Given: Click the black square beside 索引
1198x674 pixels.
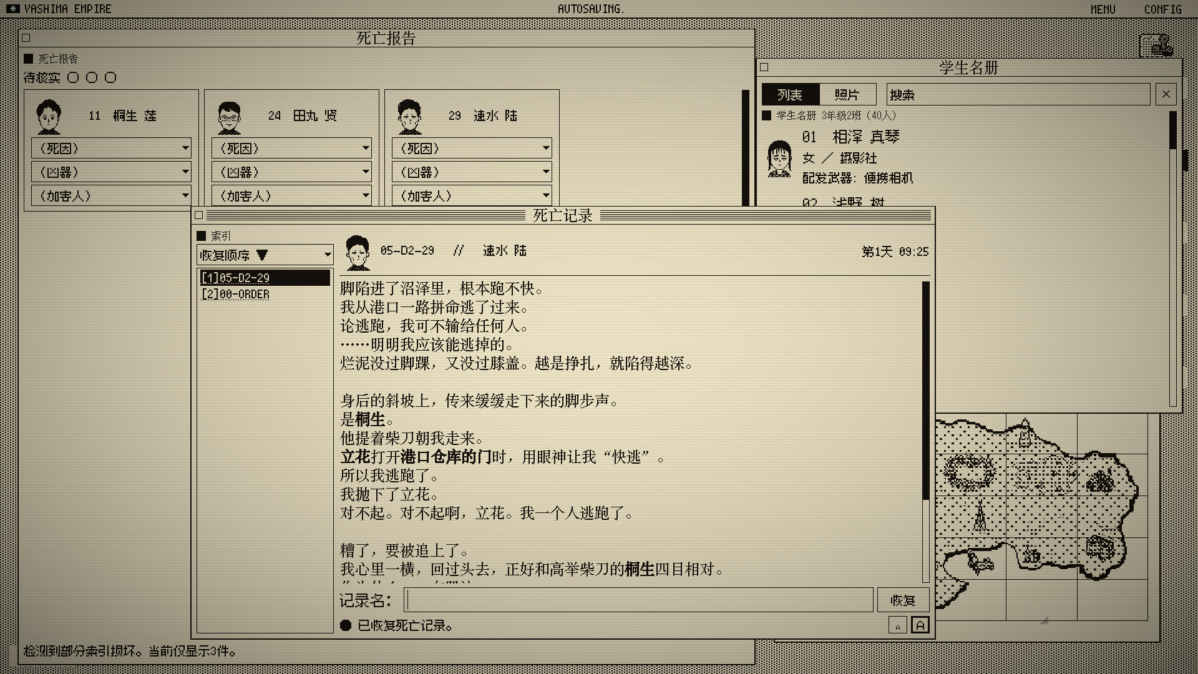Looking at the screenshot, I should coord(201,236).
